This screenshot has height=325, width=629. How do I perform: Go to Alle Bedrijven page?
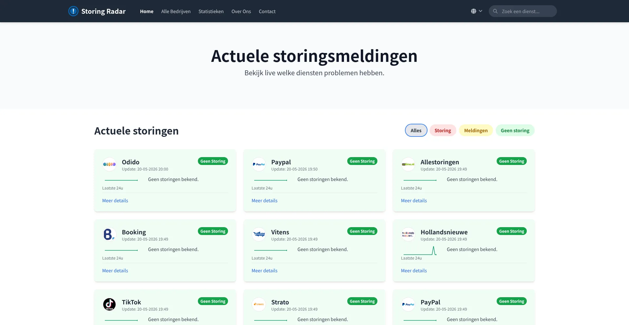(x=176, y=11)
